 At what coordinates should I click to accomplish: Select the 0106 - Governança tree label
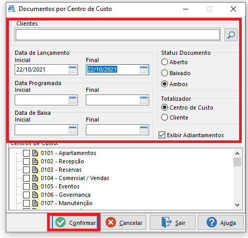point(65,195)
